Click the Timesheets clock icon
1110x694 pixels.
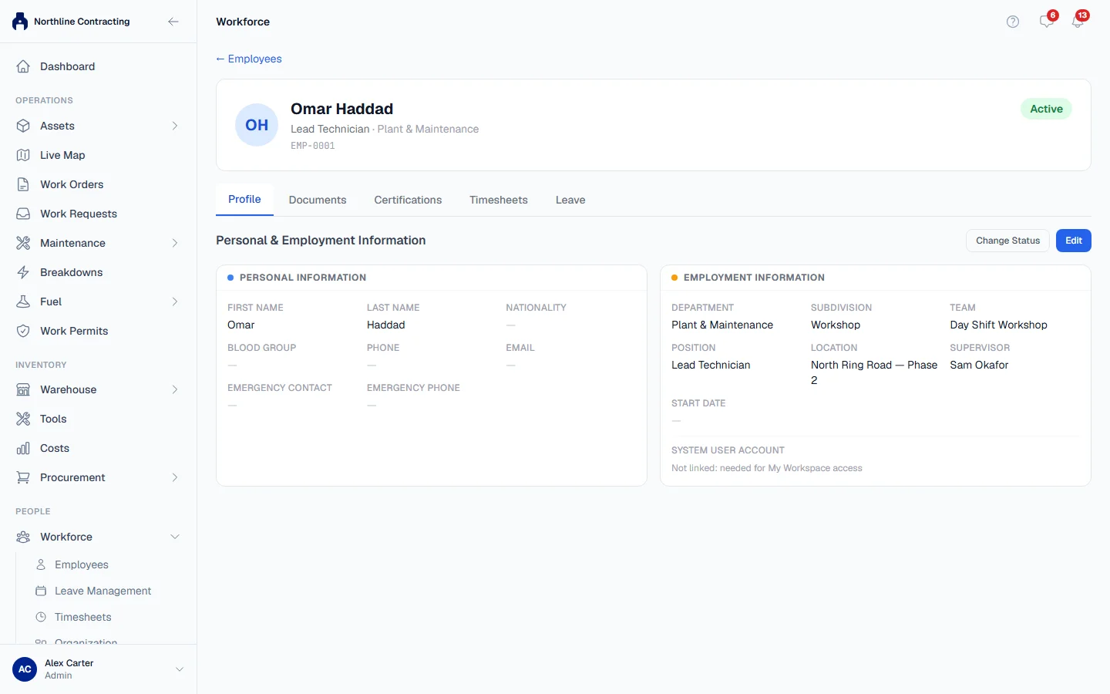pyautogui.click(x=41, y=617)
